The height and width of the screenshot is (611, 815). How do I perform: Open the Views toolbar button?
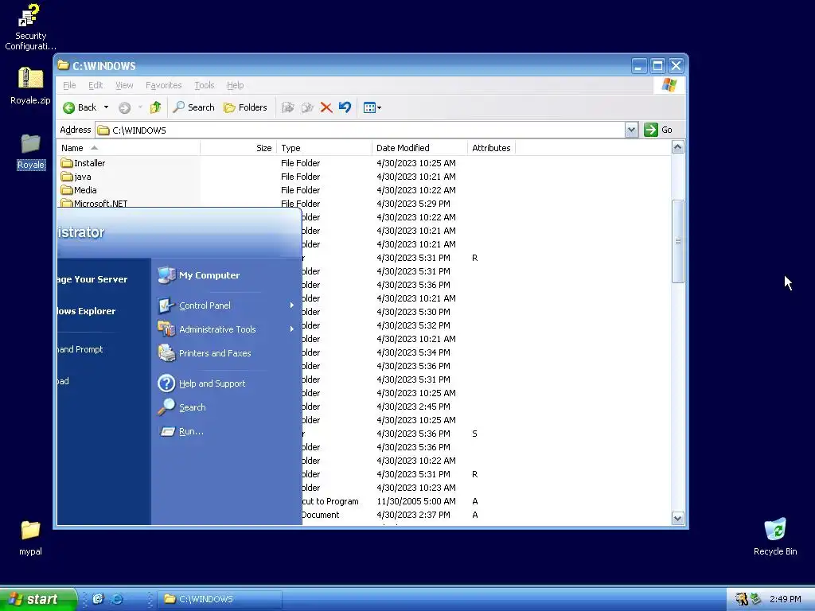click(372, 107)
